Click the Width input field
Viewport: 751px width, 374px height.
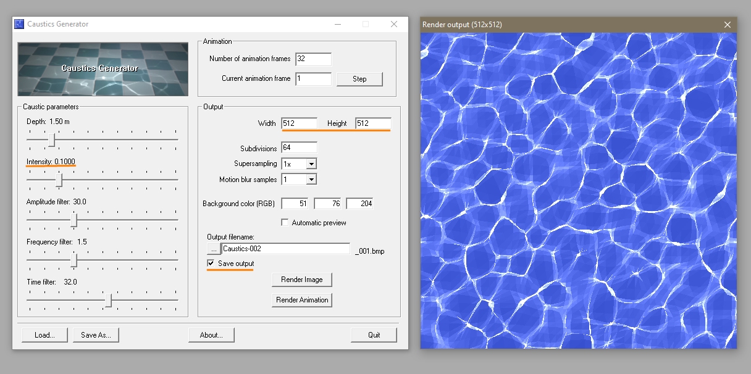[299, 123]
